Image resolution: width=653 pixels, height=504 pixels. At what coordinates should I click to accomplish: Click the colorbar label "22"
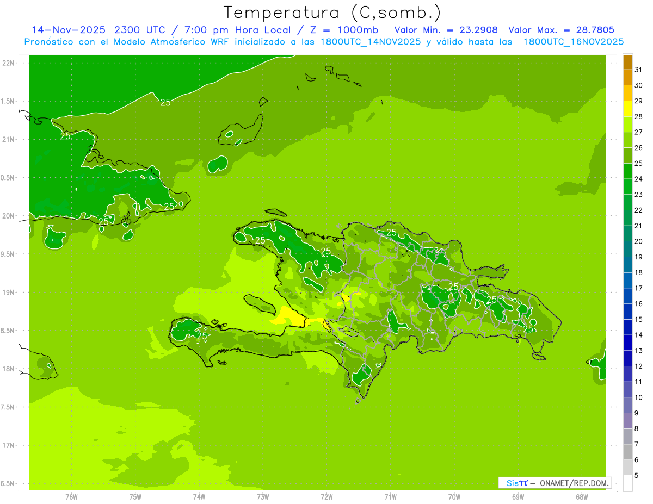pyautogui.click(x=638, y=210)
